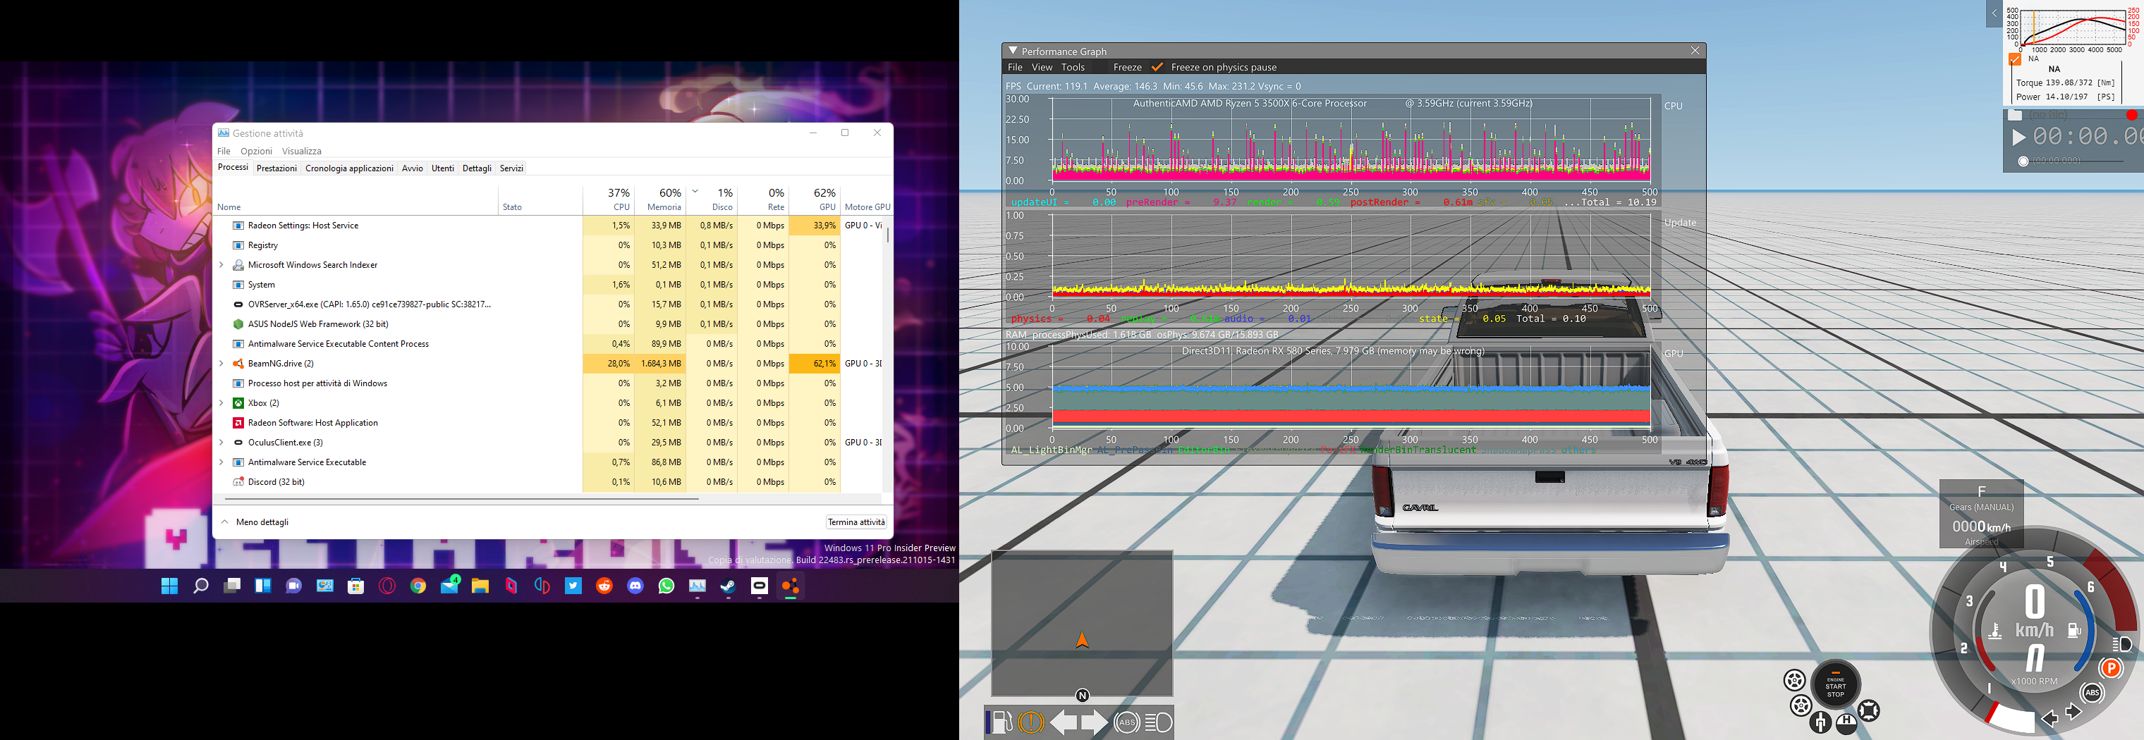Expand the Xbox (2) process row

coord(221,403)
